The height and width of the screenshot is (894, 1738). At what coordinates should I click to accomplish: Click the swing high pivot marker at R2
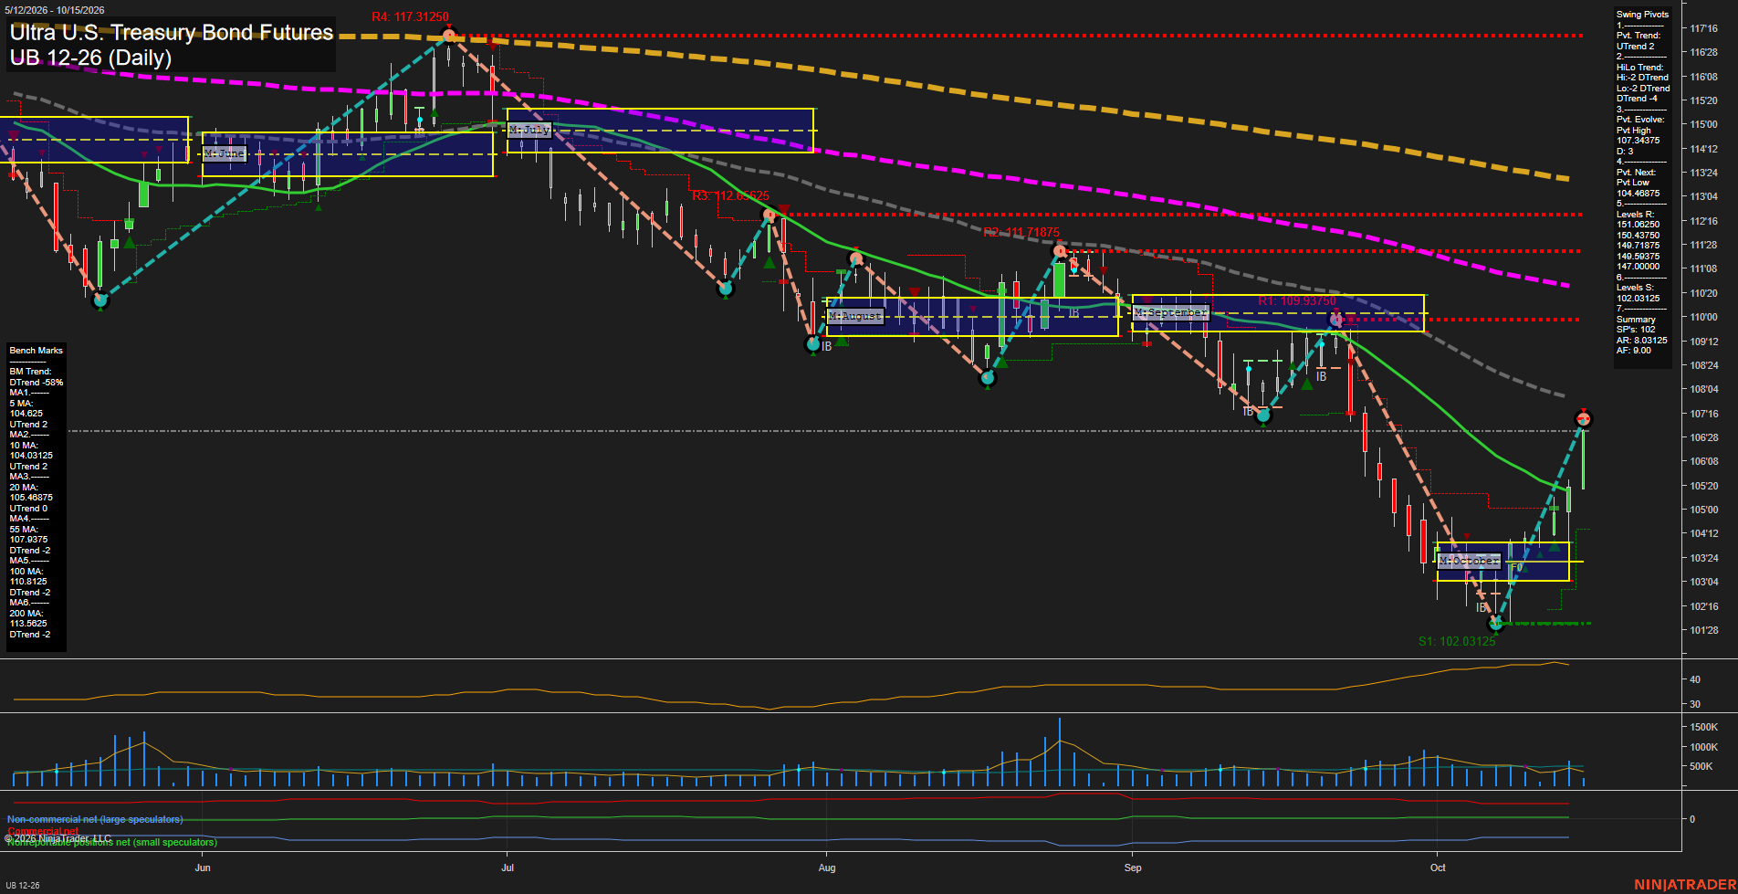click(x=1059, y=251)
